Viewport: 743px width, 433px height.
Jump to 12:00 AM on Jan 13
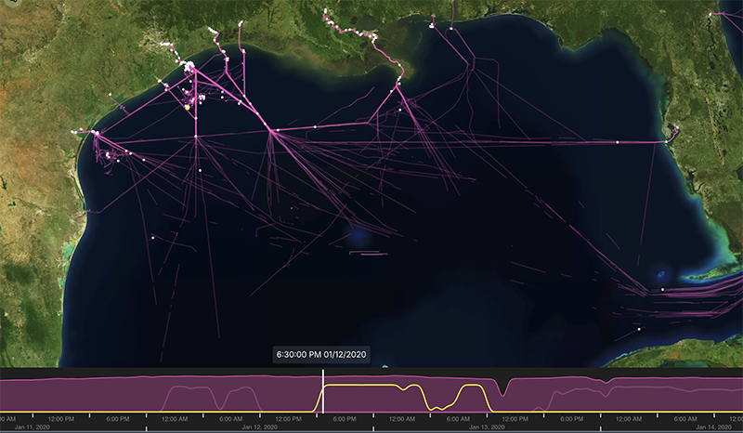(402, 419)
